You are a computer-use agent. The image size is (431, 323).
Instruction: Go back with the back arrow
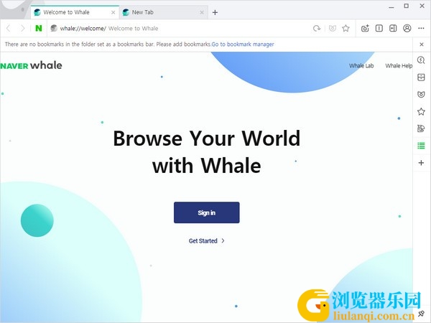[x=9, y=28]
